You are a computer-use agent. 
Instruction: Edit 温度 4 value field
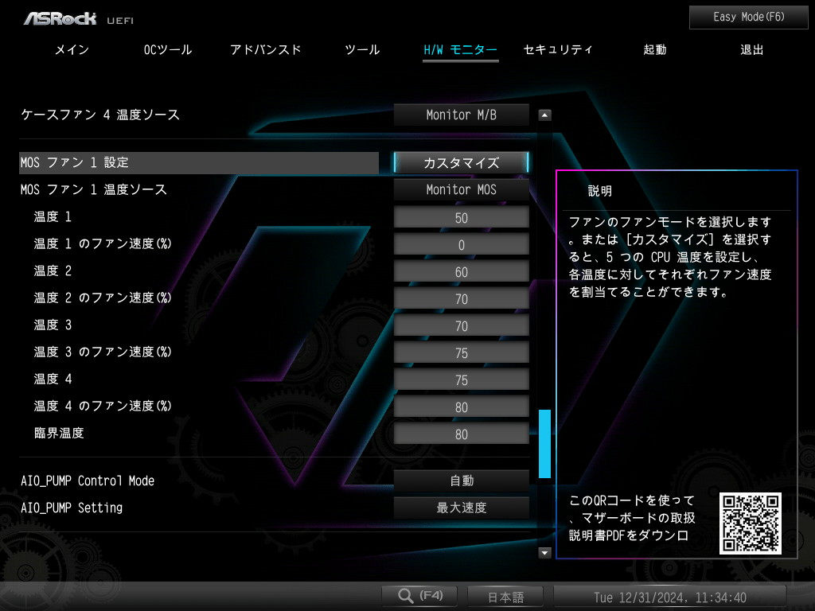coord(461,379)
